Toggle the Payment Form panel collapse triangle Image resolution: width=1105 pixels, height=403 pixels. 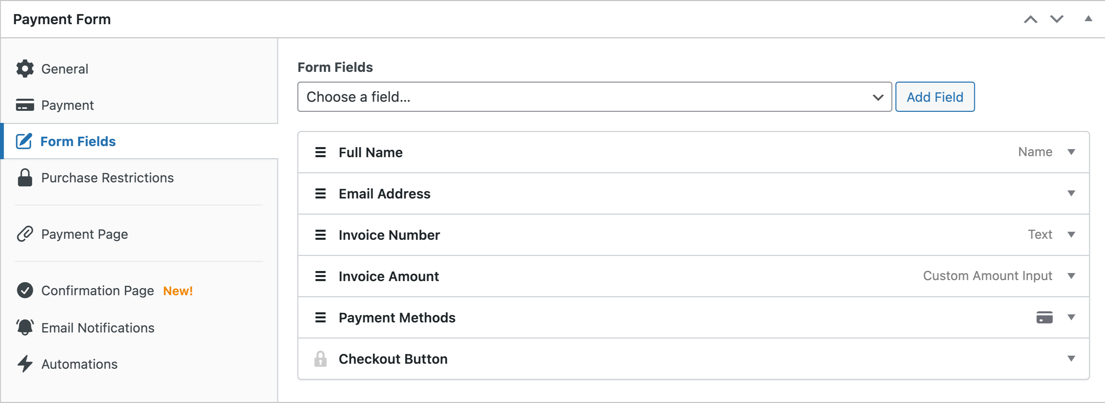click(1088, 19)
